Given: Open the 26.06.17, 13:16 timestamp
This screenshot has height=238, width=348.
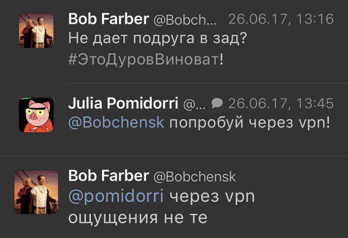Looking at the screenshot, I should click(x=281, y=19).
